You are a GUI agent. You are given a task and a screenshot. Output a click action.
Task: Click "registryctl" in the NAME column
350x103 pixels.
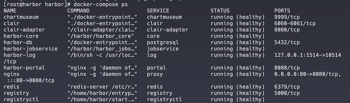21,99
